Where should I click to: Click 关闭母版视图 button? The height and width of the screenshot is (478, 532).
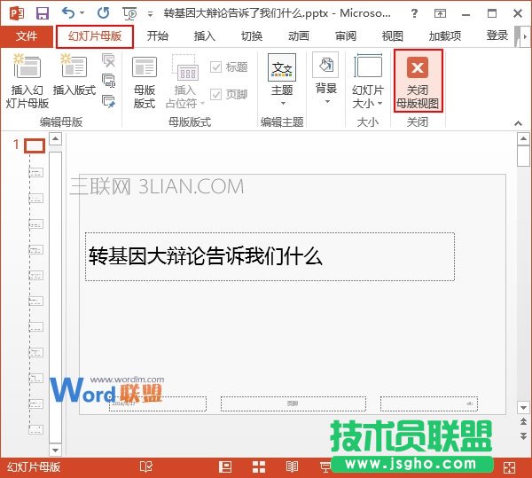418,81
